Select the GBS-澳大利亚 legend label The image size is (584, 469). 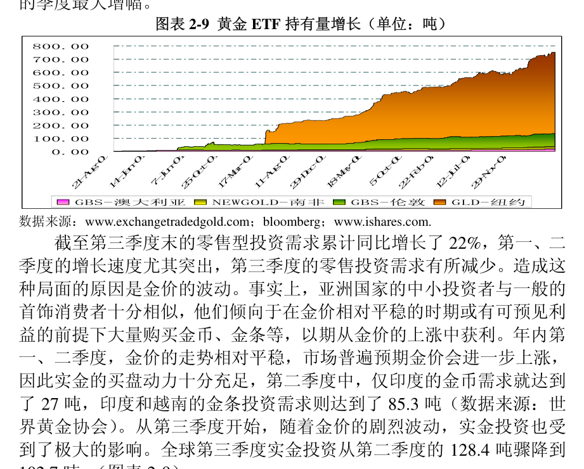point(130,202)
